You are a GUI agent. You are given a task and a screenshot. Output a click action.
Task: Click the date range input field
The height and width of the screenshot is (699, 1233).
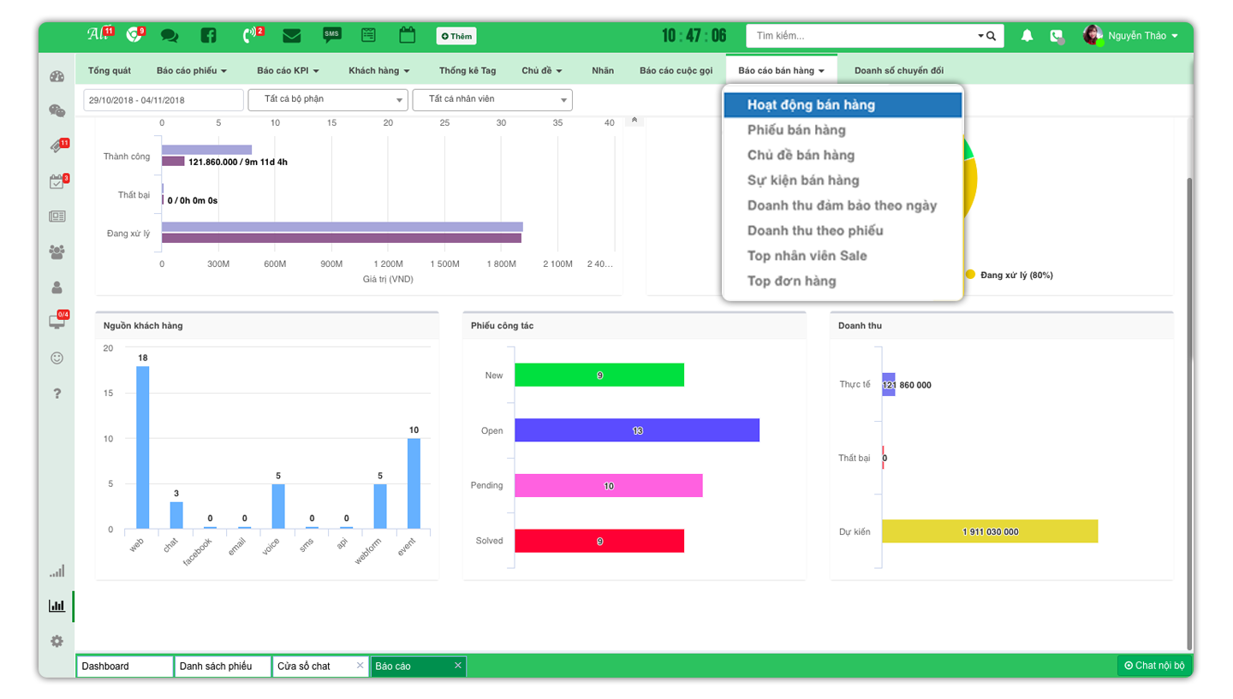click(x=164, y=100)
